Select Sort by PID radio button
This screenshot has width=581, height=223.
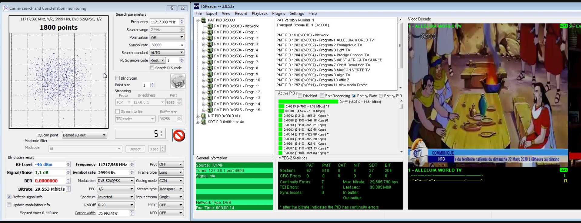(x=381, y=96)
